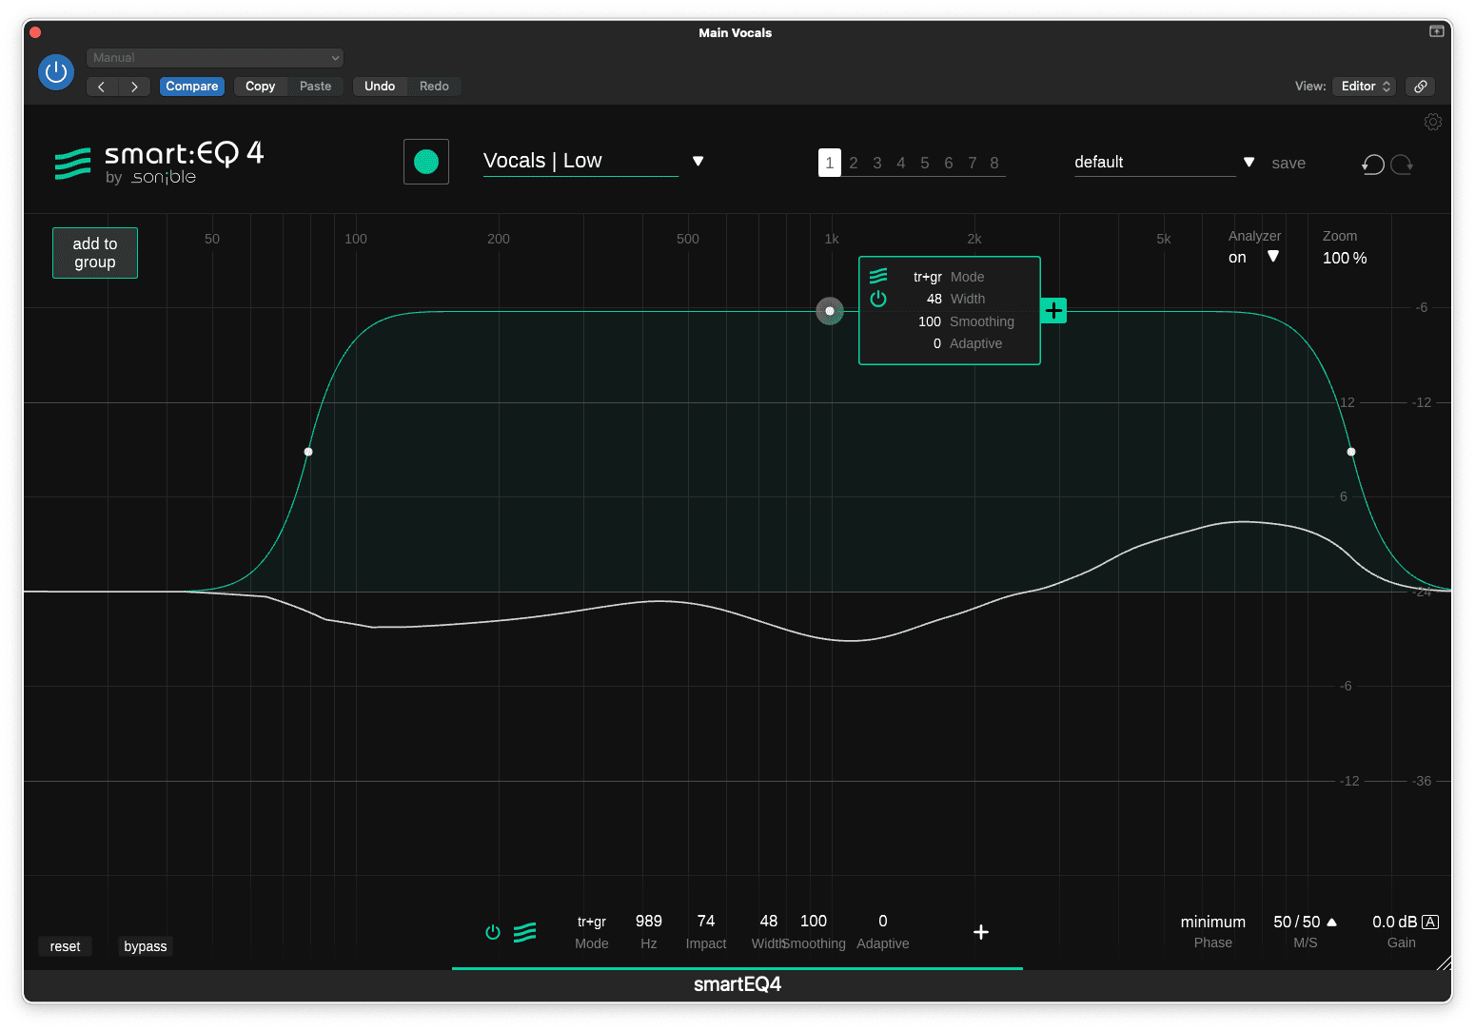Toggle bottom bar filter power icon
The height and width of the screenshot is (1030, 1475).
493,932
